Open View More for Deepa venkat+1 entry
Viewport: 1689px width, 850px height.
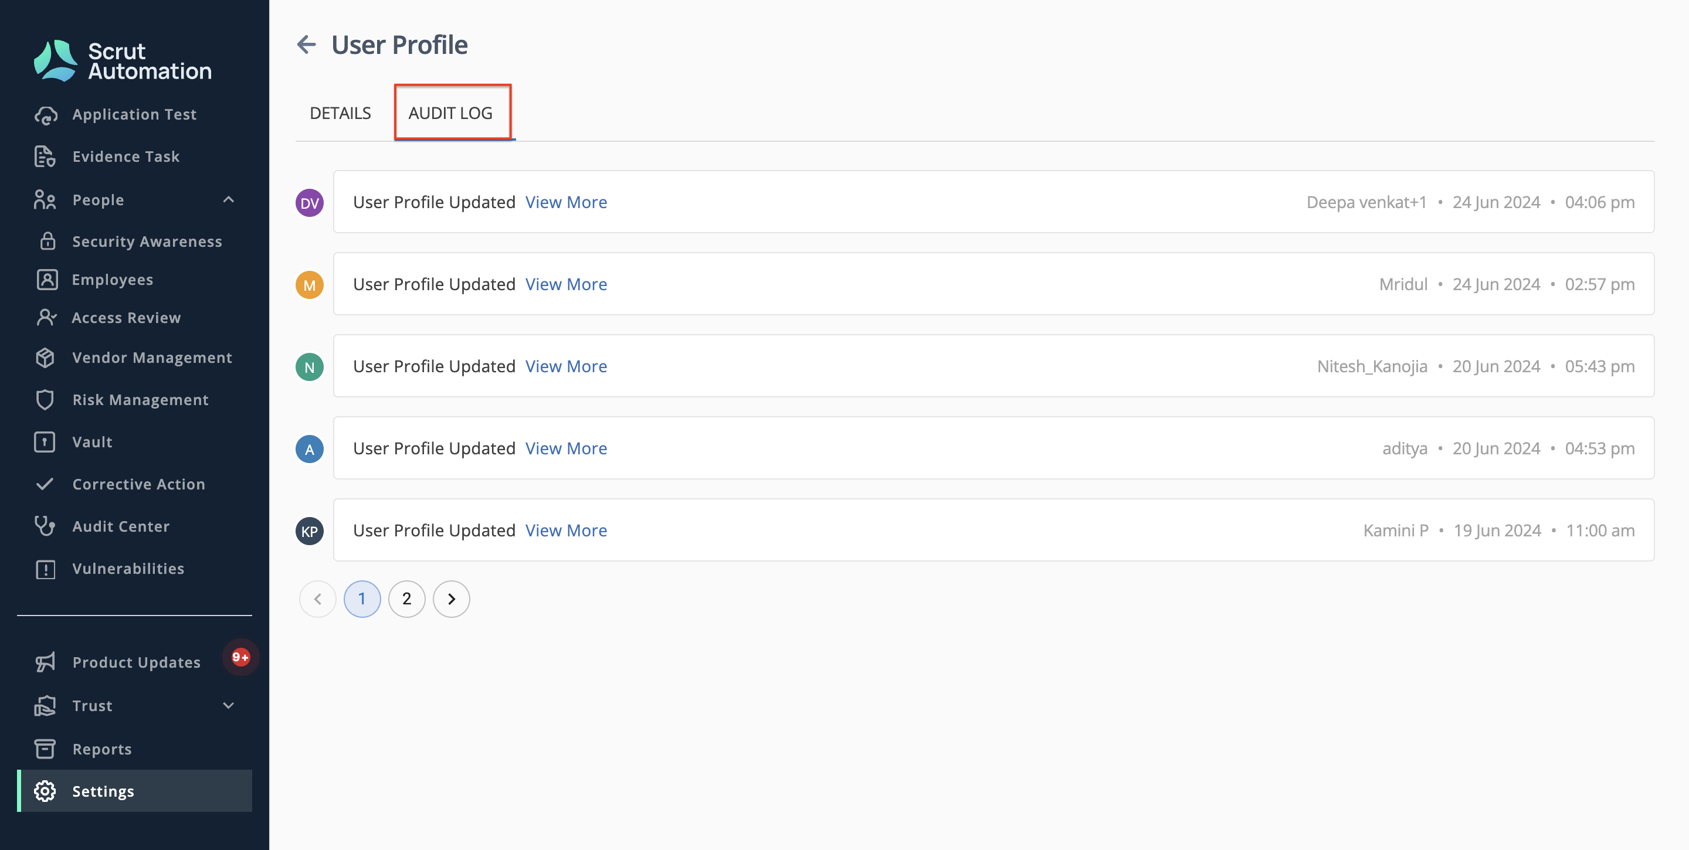pos(566,202)
